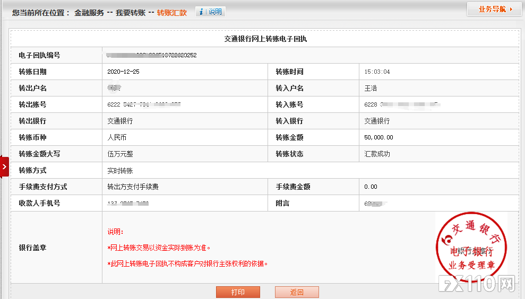
Task: Select transfer method 实时转账
Action: 120,171
